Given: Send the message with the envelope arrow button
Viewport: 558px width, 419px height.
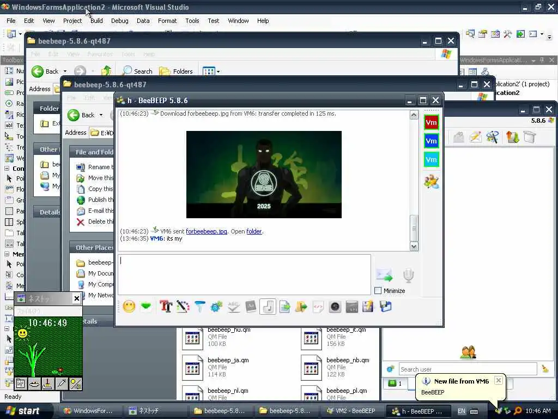Looking at the screenshot, I should point(384,275).
